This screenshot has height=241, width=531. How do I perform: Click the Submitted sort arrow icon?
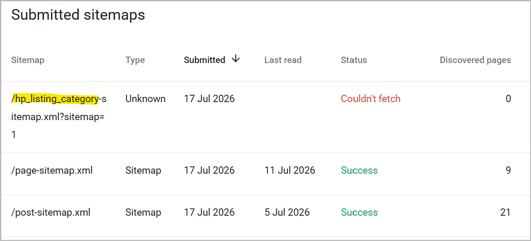235,59
